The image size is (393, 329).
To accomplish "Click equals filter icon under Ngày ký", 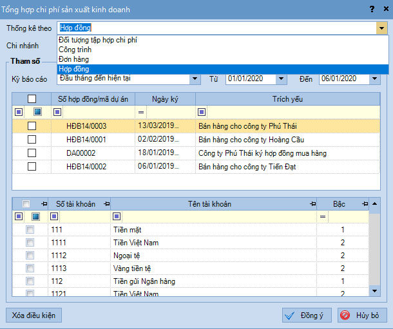I will (140, 112).
